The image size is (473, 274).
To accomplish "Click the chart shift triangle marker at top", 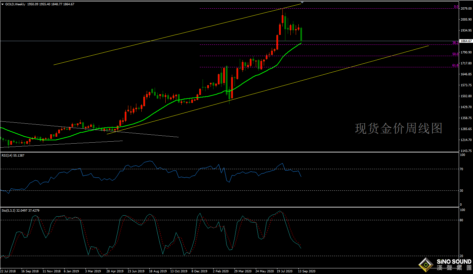I will pos(302,3).
